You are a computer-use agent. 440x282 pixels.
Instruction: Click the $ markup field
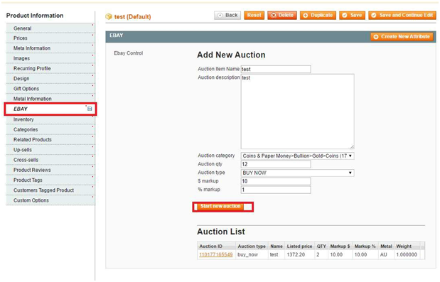point(276,181)
